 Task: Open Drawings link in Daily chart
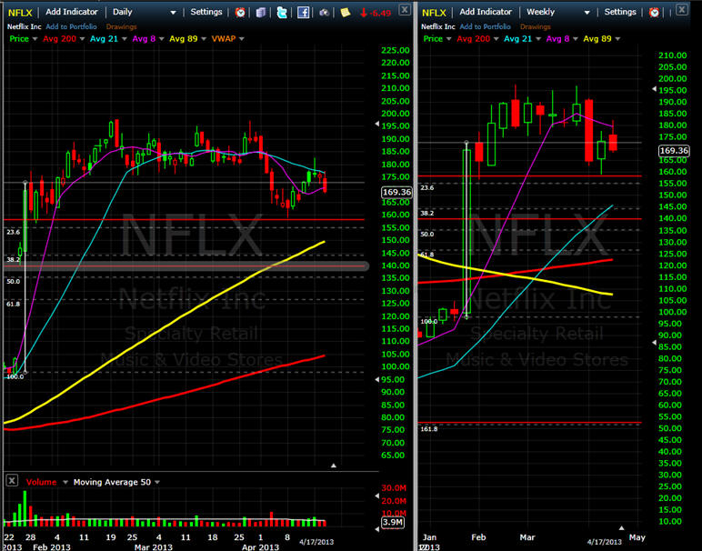pos(121,27)
